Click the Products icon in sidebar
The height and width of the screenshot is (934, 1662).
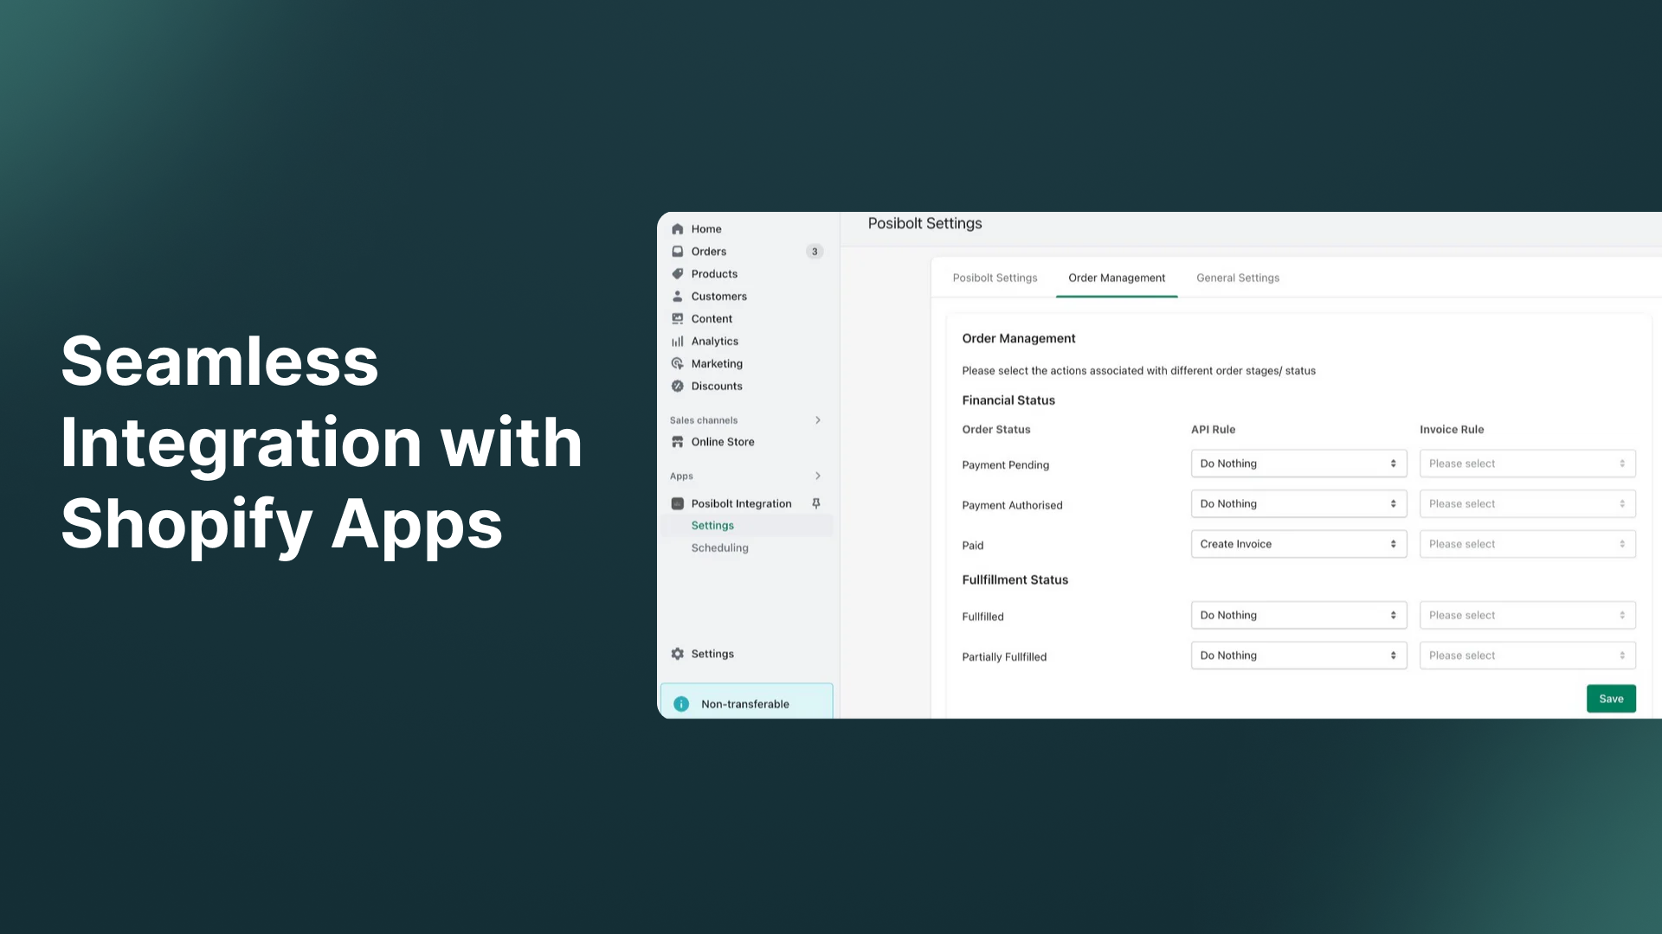click(678, 272)
